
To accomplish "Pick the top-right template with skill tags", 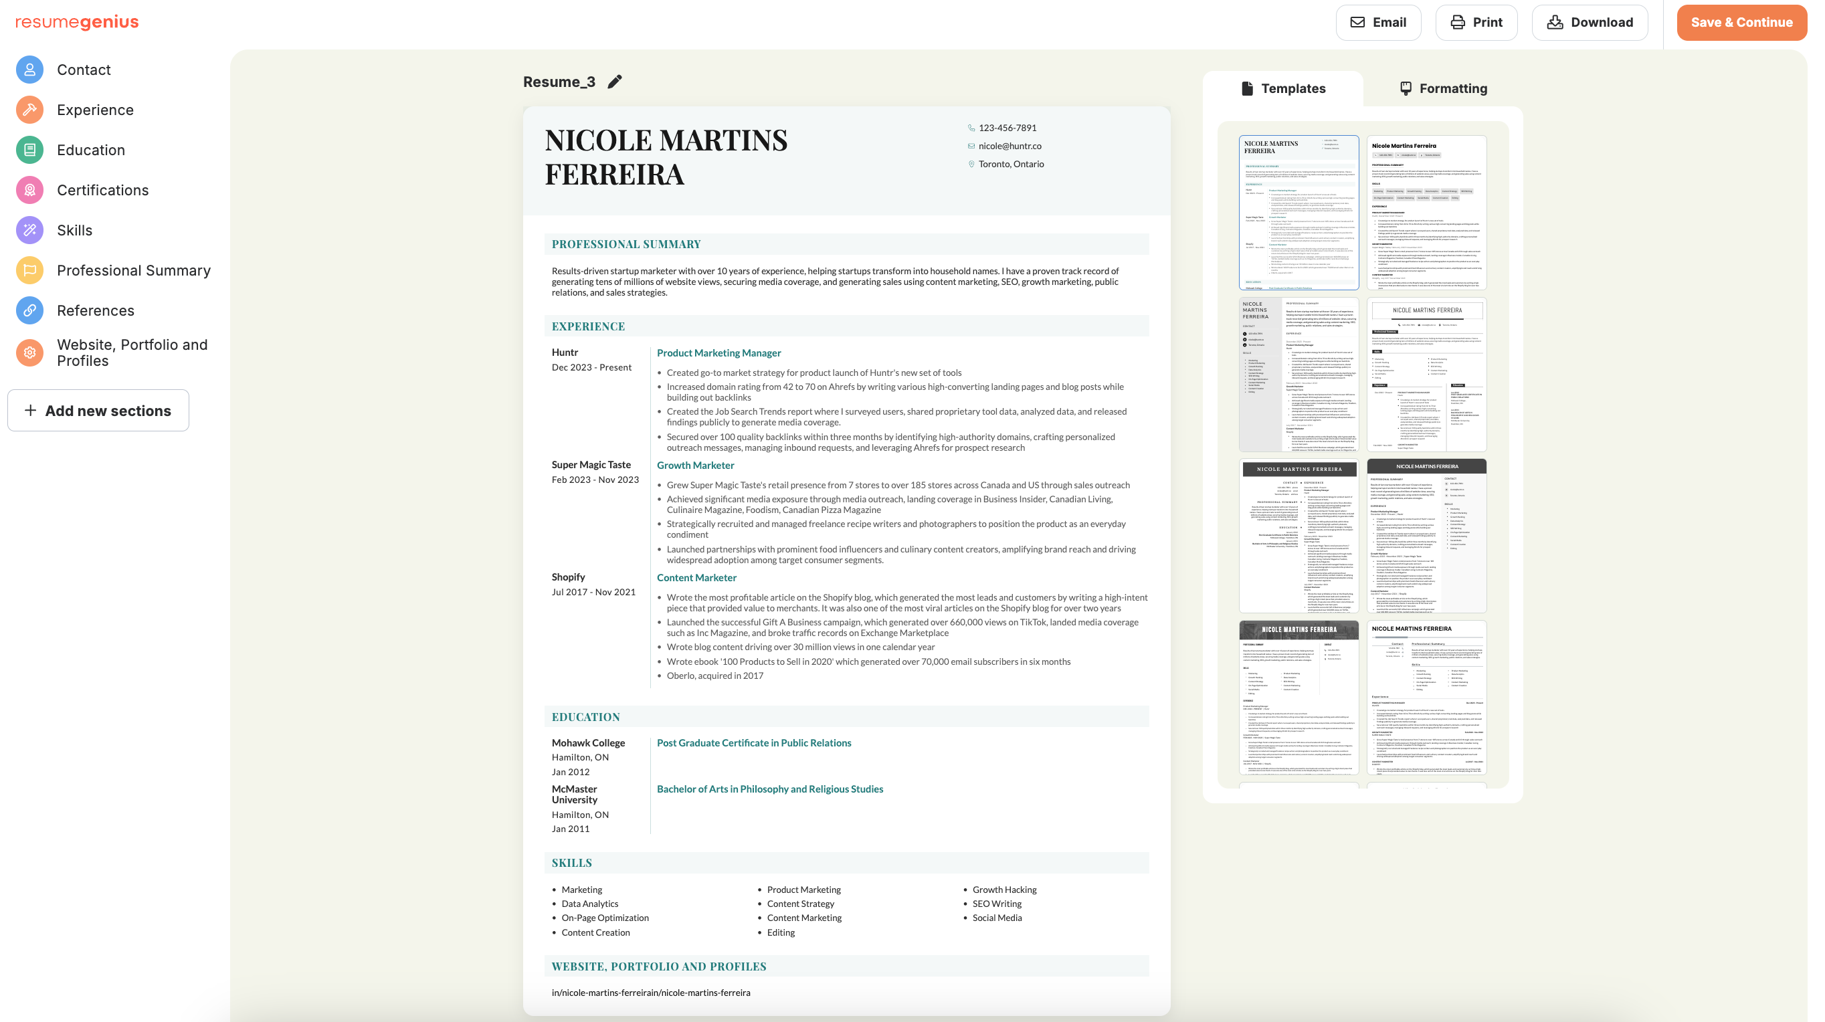I will click(x=1426, y=213).
